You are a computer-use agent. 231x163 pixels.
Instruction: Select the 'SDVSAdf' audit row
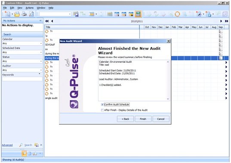point(50,45)
